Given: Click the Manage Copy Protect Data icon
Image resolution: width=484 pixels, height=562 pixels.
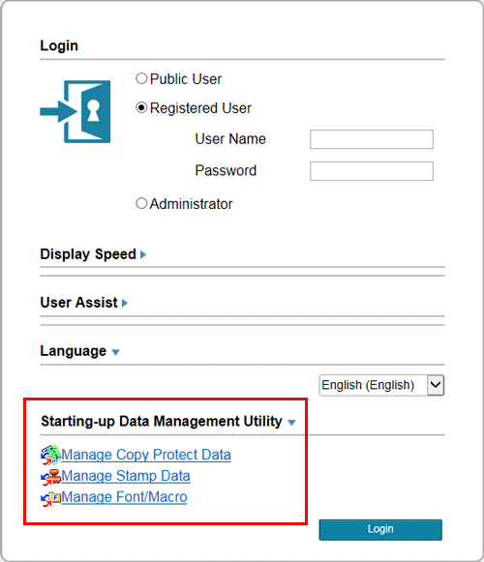Looking at the screenshot, I should click(x=50, y=455).
